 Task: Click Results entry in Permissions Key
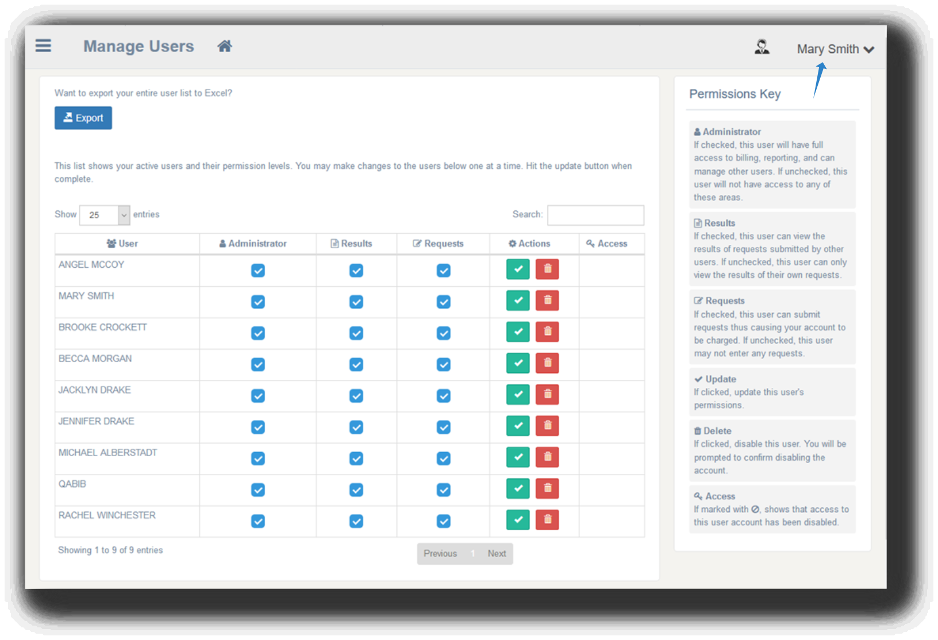[x=772, y=249]
